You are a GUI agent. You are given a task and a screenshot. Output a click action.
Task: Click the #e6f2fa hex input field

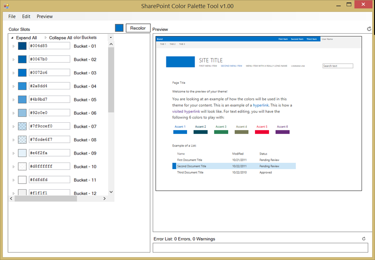[50, 153]
